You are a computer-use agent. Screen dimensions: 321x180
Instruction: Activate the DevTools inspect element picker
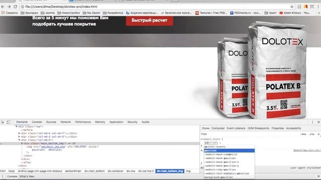coord(3,122)
